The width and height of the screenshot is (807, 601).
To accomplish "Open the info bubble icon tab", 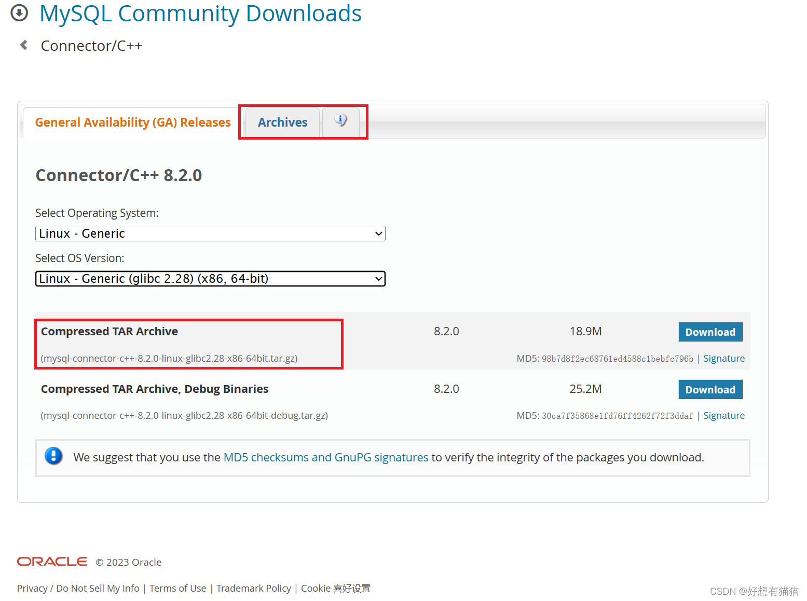I will pos(340,121).
